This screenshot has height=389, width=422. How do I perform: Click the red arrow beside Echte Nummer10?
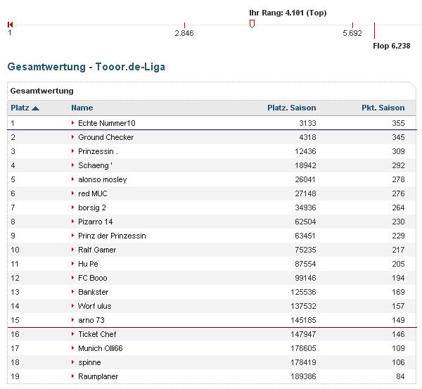(73, 123)
